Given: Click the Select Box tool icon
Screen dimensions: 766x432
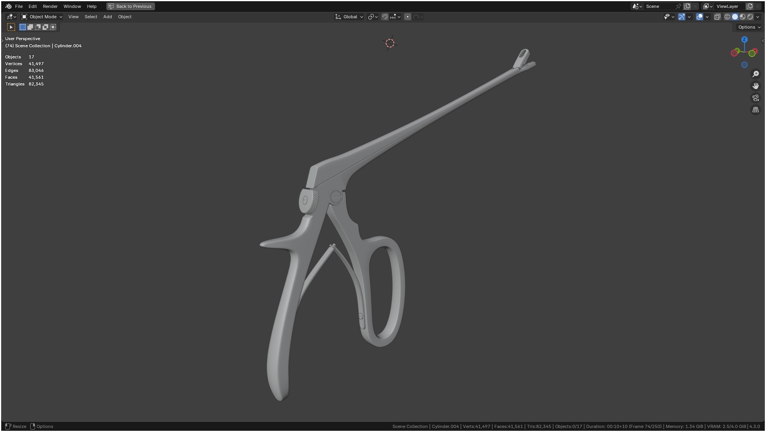Looking at the screenshot, I should 11,27.
